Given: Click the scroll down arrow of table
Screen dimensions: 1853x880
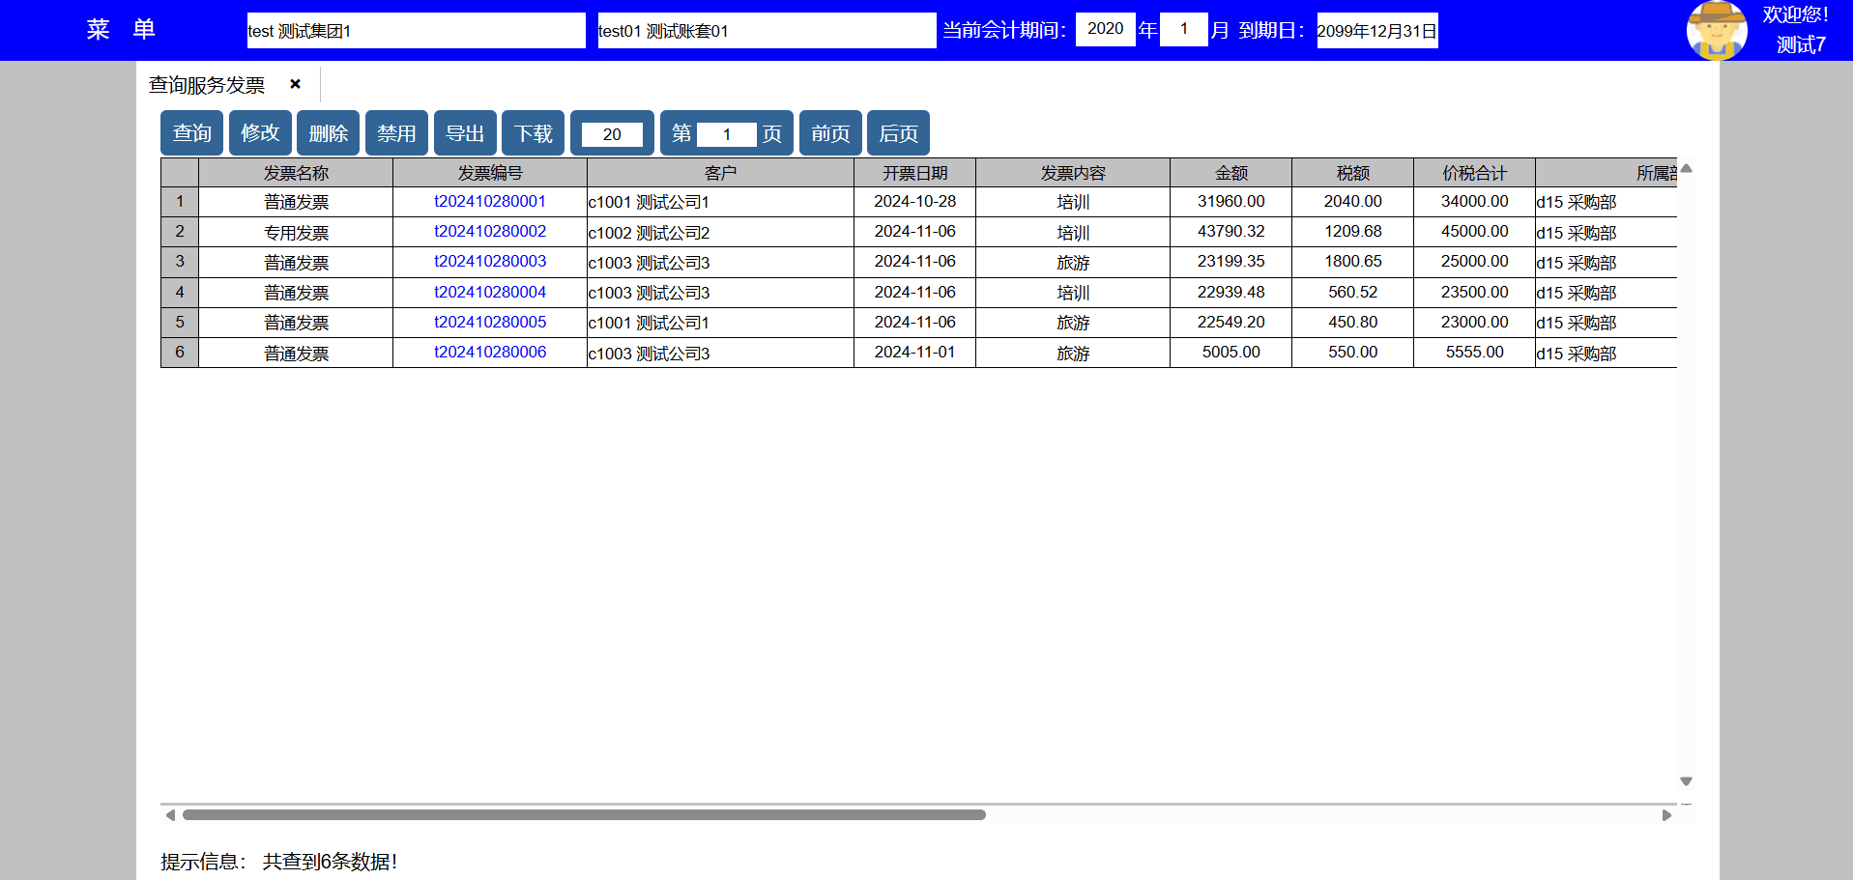Looking at the screenshot, I should point(1686,781).
